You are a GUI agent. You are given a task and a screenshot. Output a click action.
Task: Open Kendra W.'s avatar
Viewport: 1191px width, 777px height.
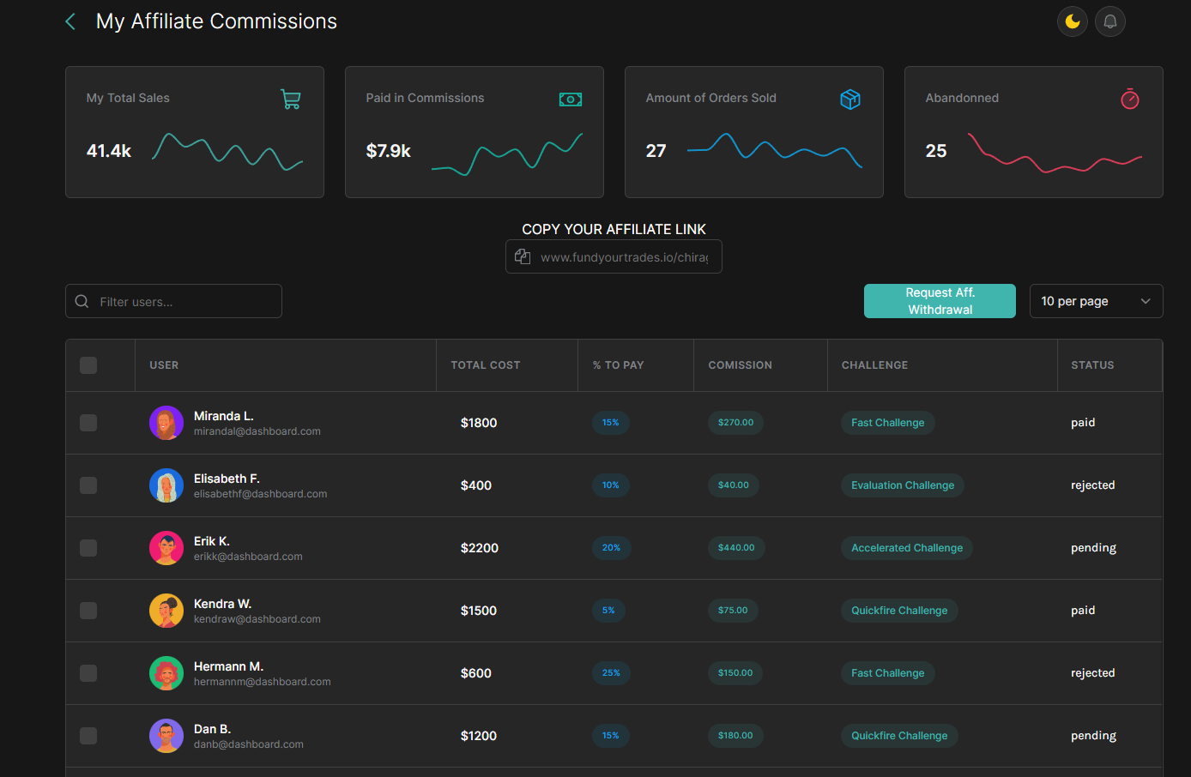click(166, 611)
